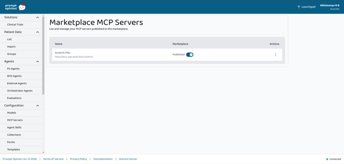The height and width of the screenshot is (164, 344).
Task: Click the Patient Data section header label
Action: point(13,32)
